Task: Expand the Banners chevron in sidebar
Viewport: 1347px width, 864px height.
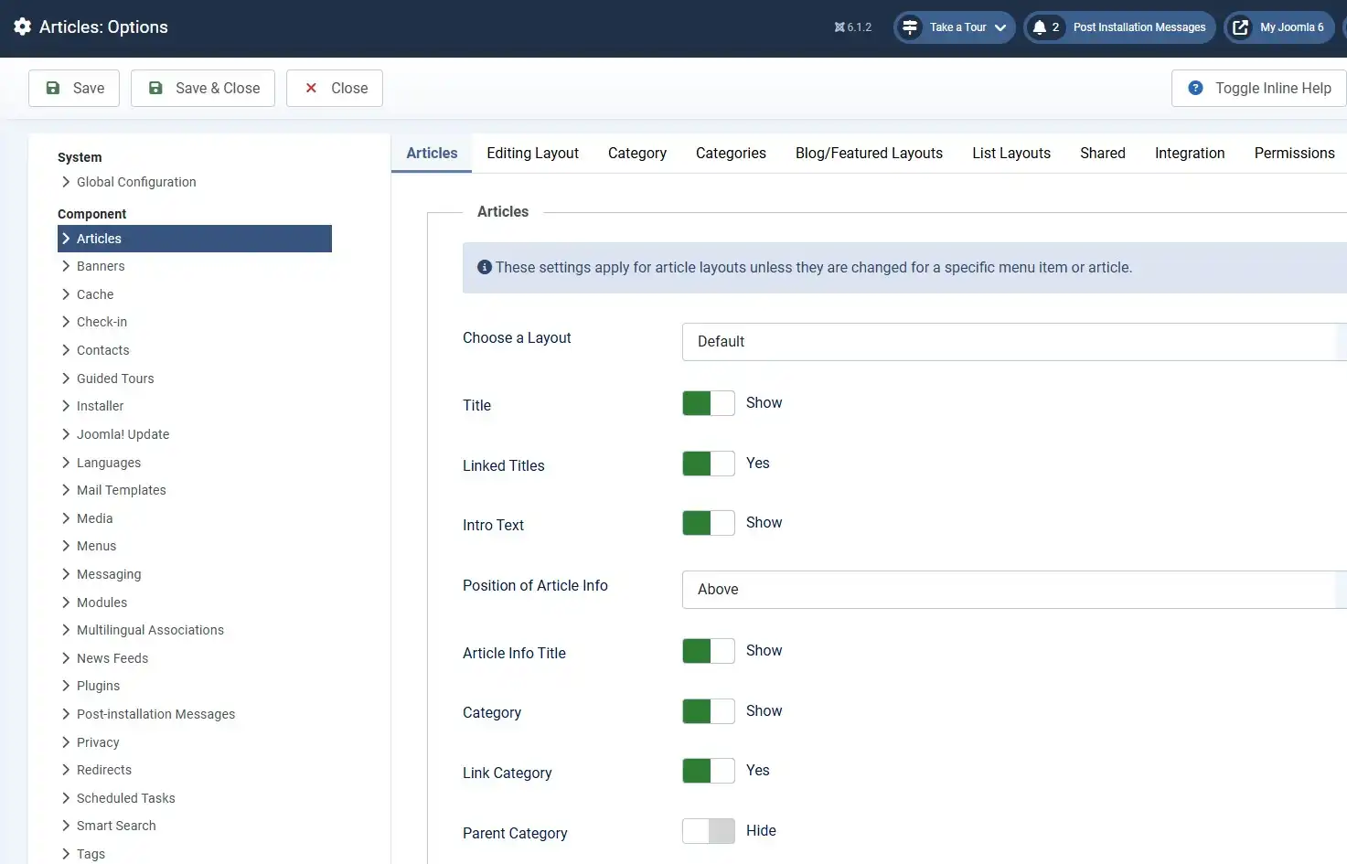Action: (x=66, y=266)
